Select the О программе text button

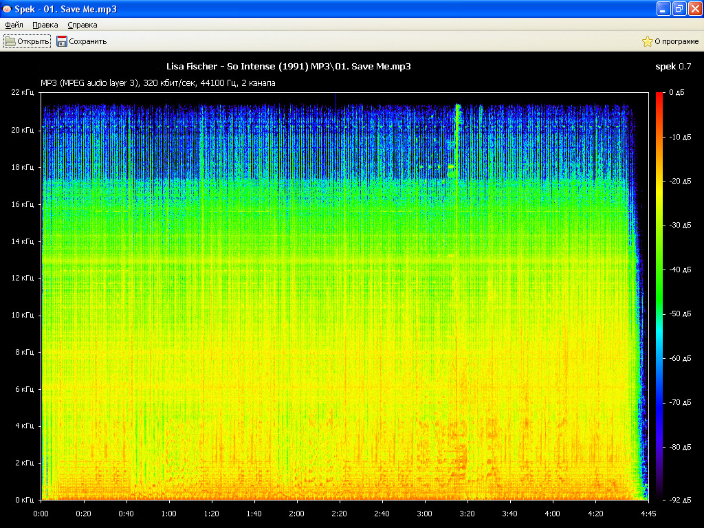click(676, 41)
